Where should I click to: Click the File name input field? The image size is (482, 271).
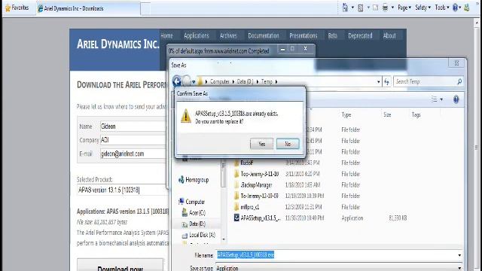336,255
